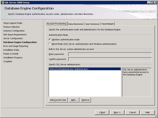Maximize the SQL Server 2008 Setup window
158x118 pixels.
pos(152,3)
